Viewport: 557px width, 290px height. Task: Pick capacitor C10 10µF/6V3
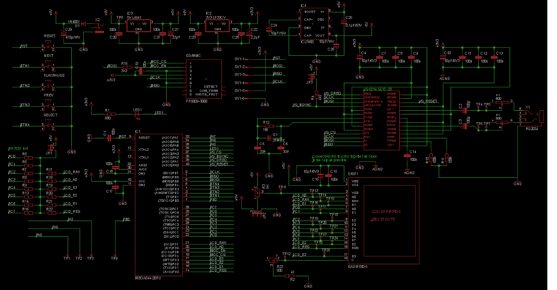point(443,57)
